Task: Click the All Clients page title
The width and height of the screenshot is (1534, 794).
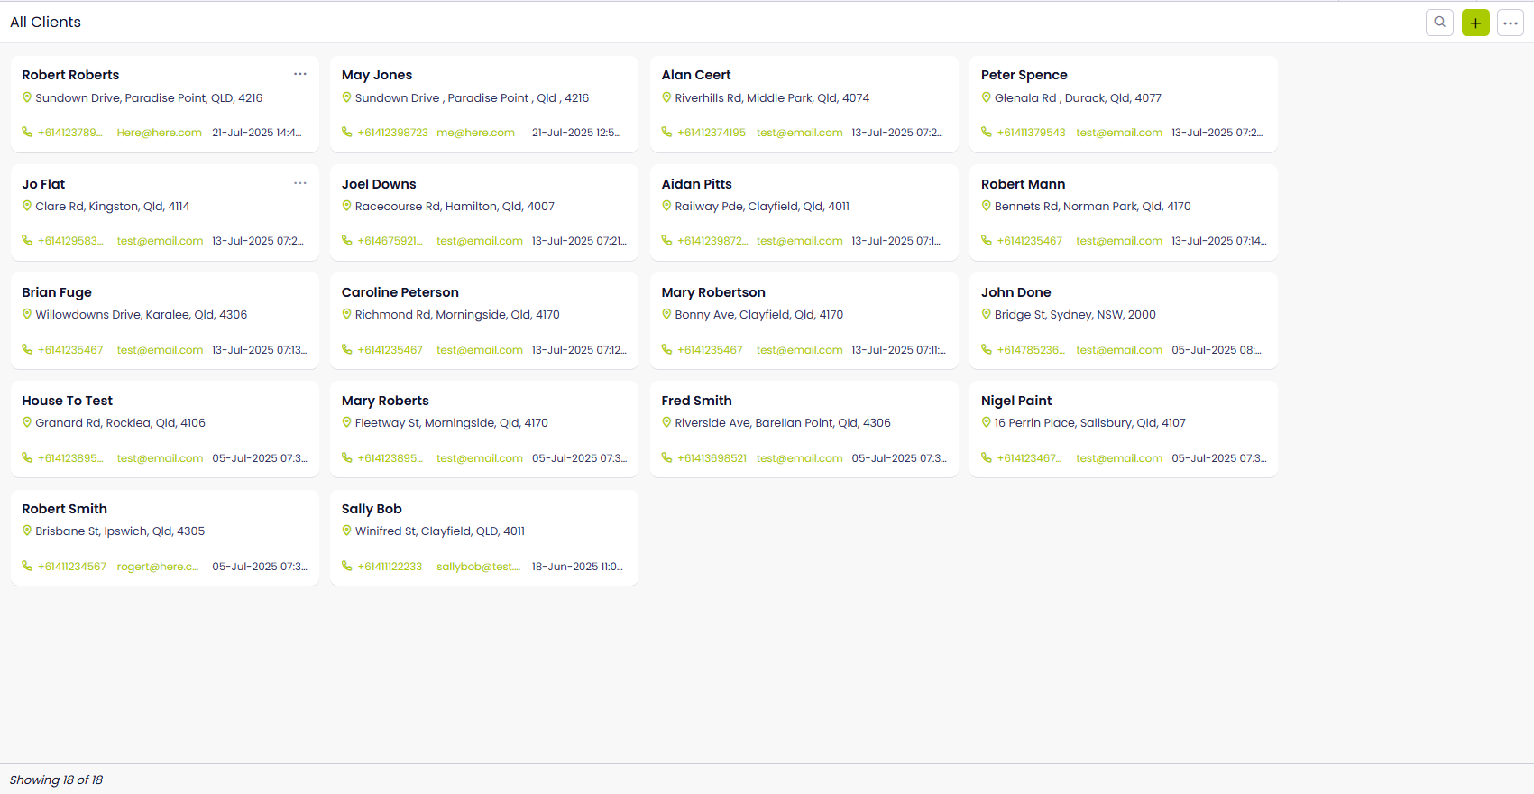Action: pyautogui.click(x=45, y=22)
